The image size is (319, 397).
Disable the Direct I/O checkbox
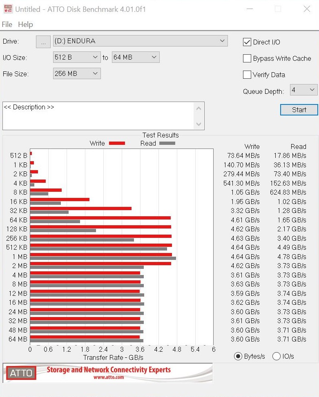[x=247, y=42]
